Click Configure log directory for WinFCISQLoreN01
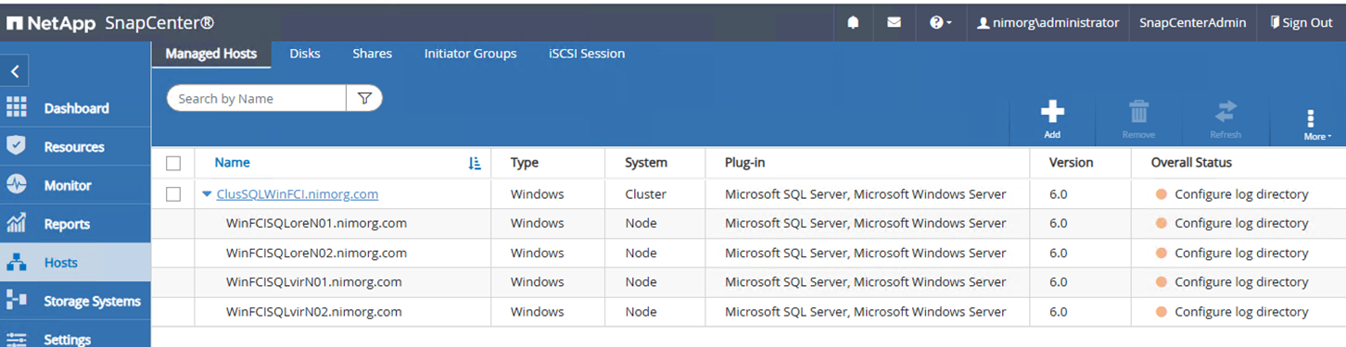This screenshot has width=1346, height=347. [1241, 223]
